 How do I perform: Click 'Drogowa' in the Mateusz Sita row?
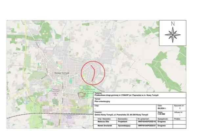[x=162, y=122]
